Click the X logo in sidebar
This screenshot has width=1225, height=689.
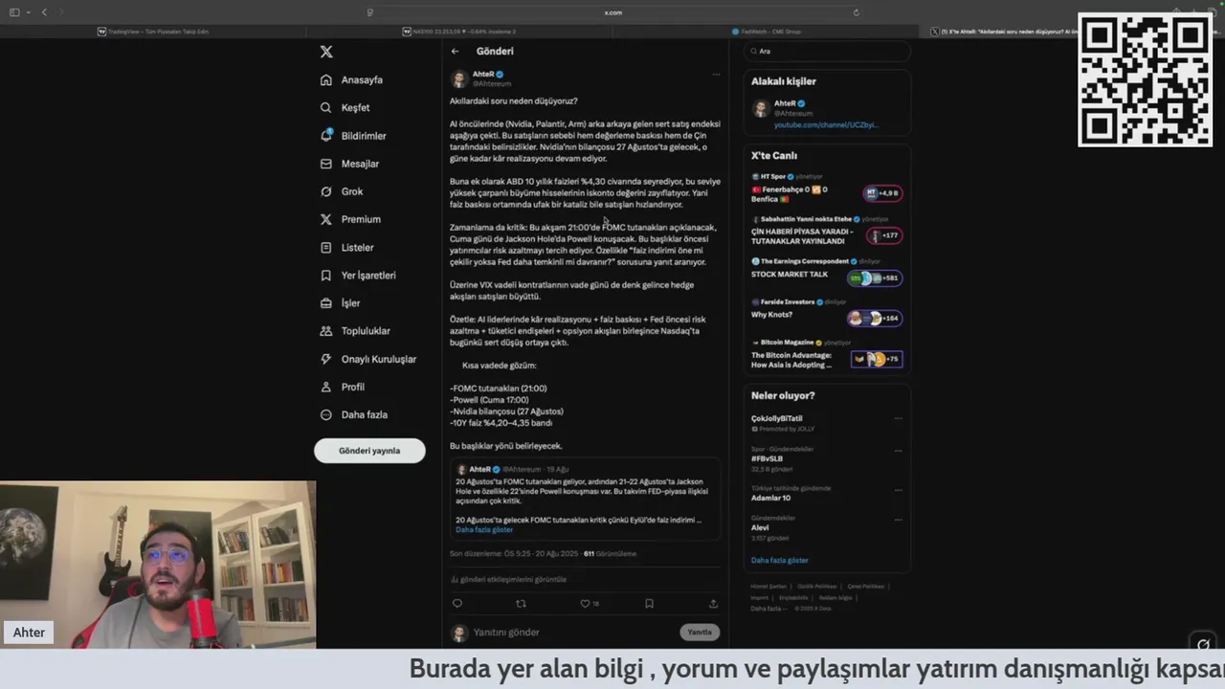(x=326, y=52)
